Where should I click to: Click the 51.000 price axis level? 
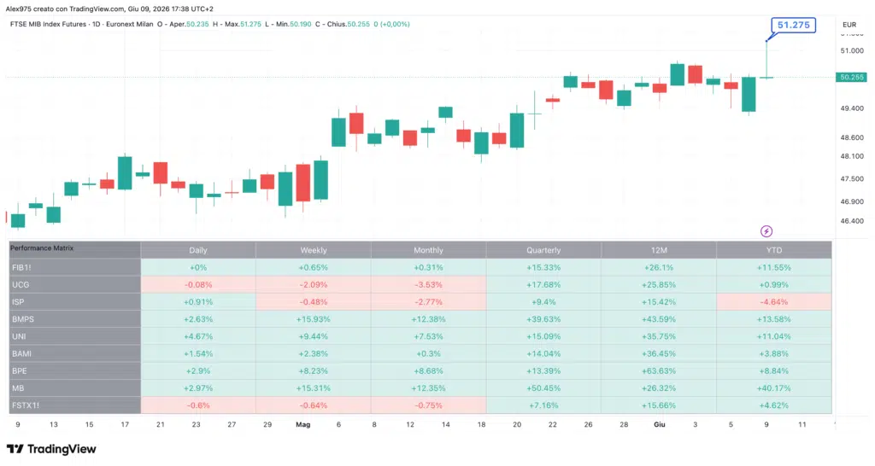coord(852,50)
